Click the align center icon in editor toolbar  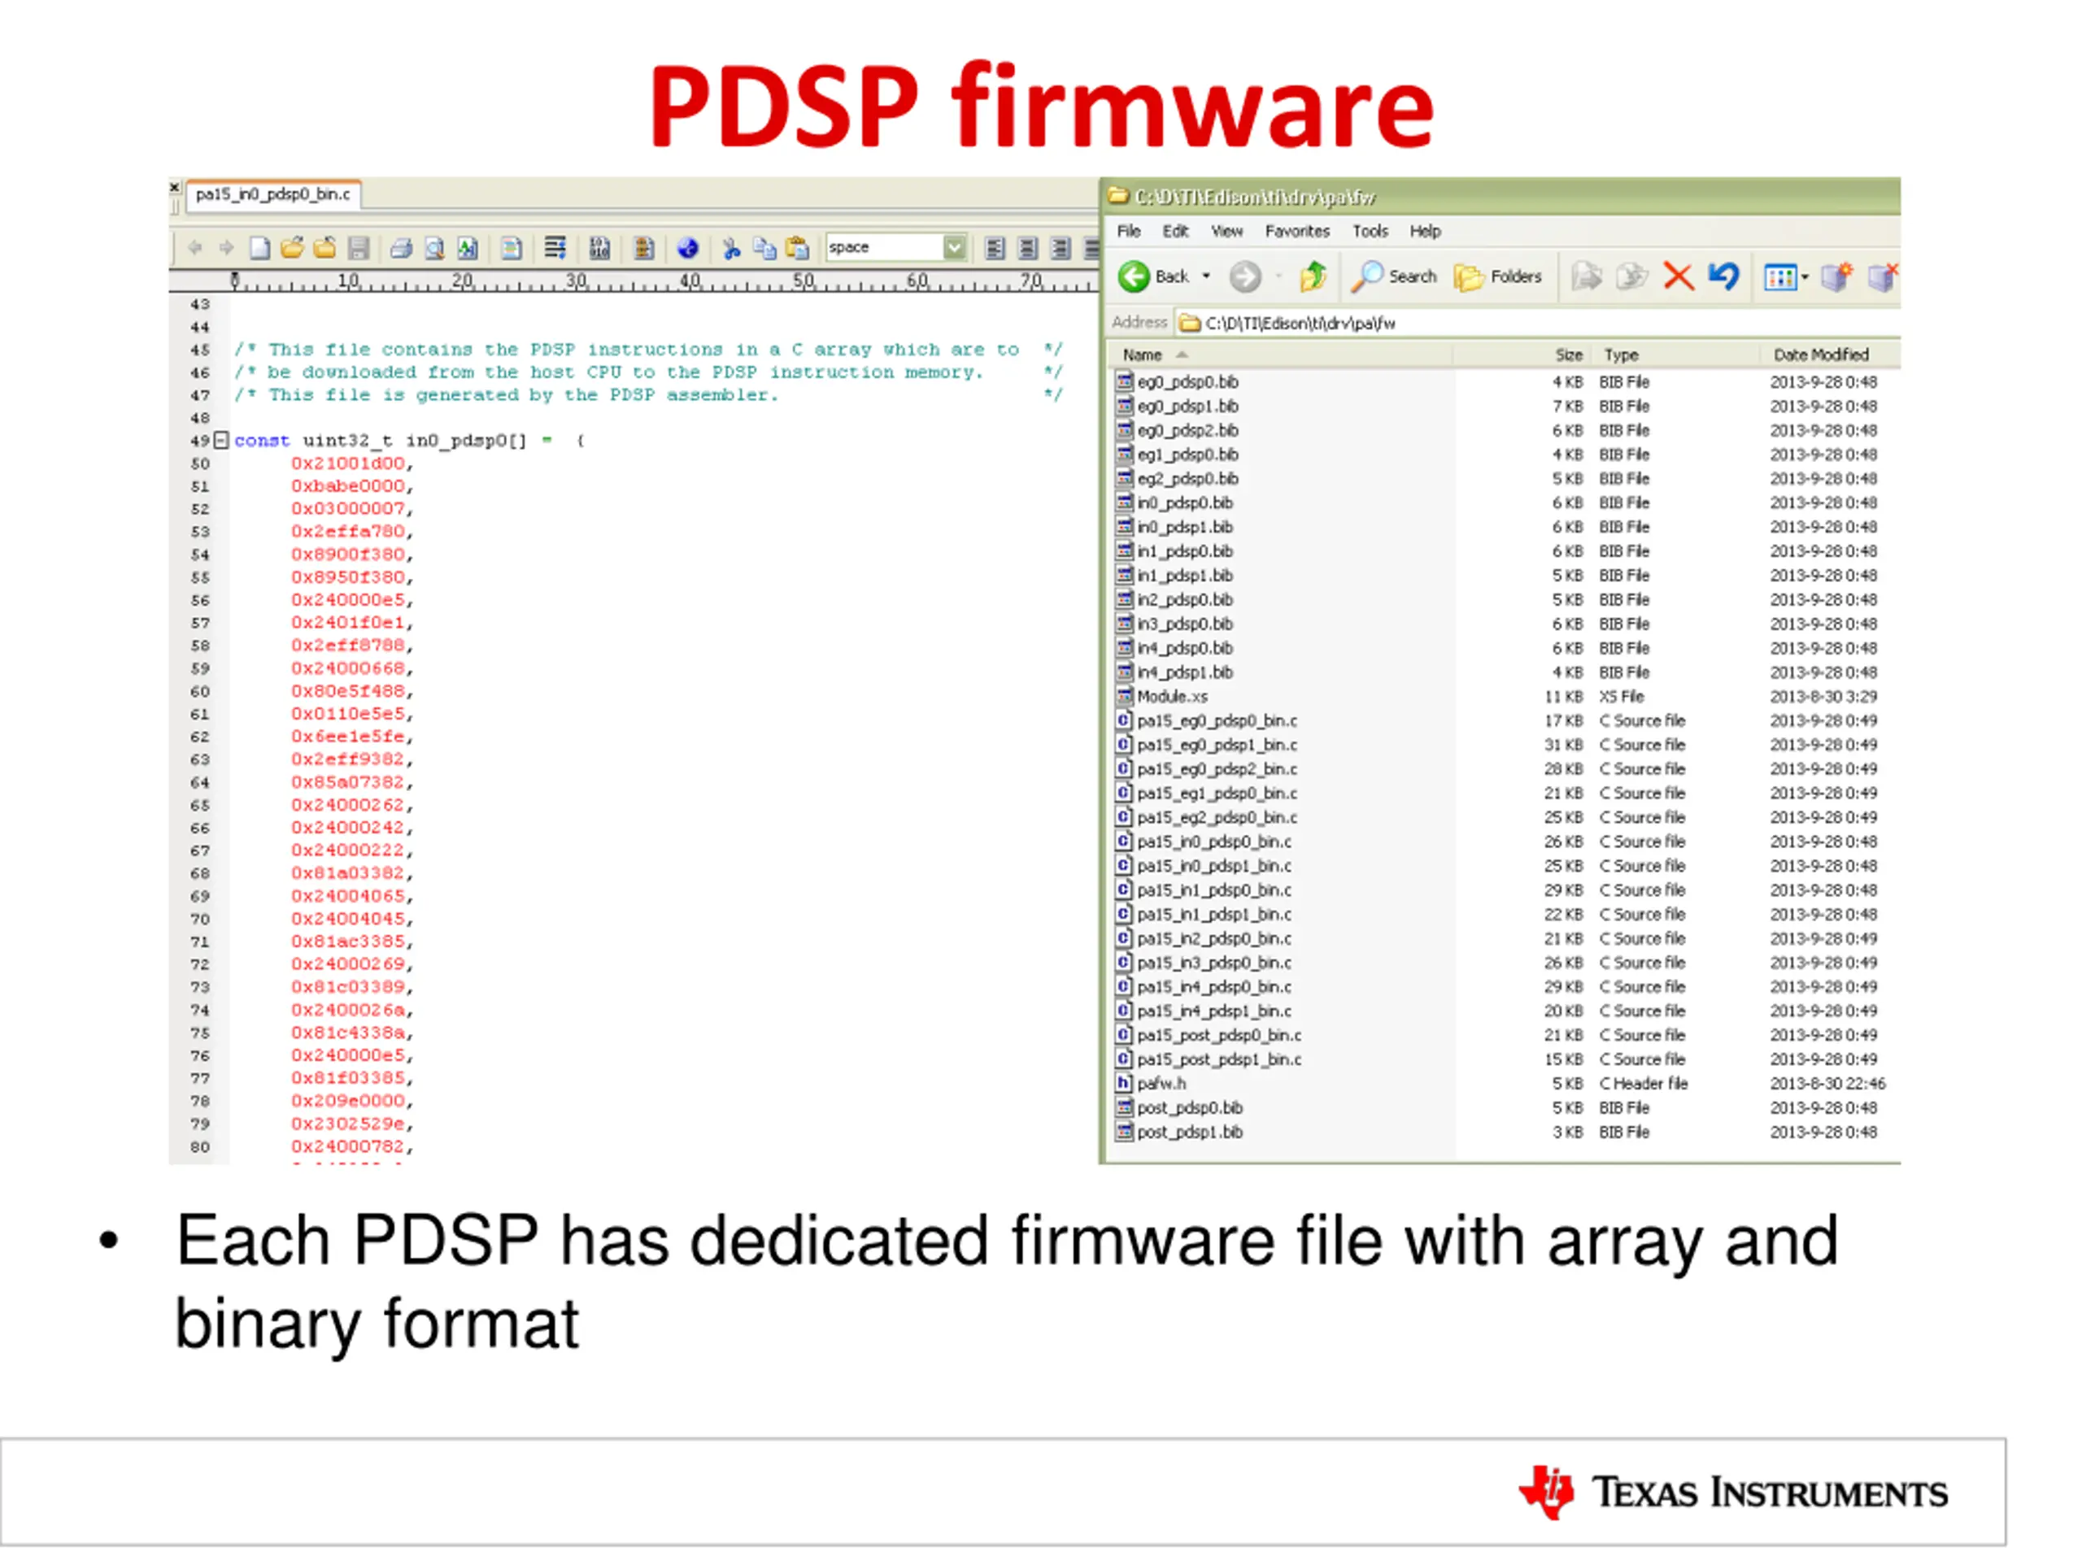click(x=1028, y=249)
